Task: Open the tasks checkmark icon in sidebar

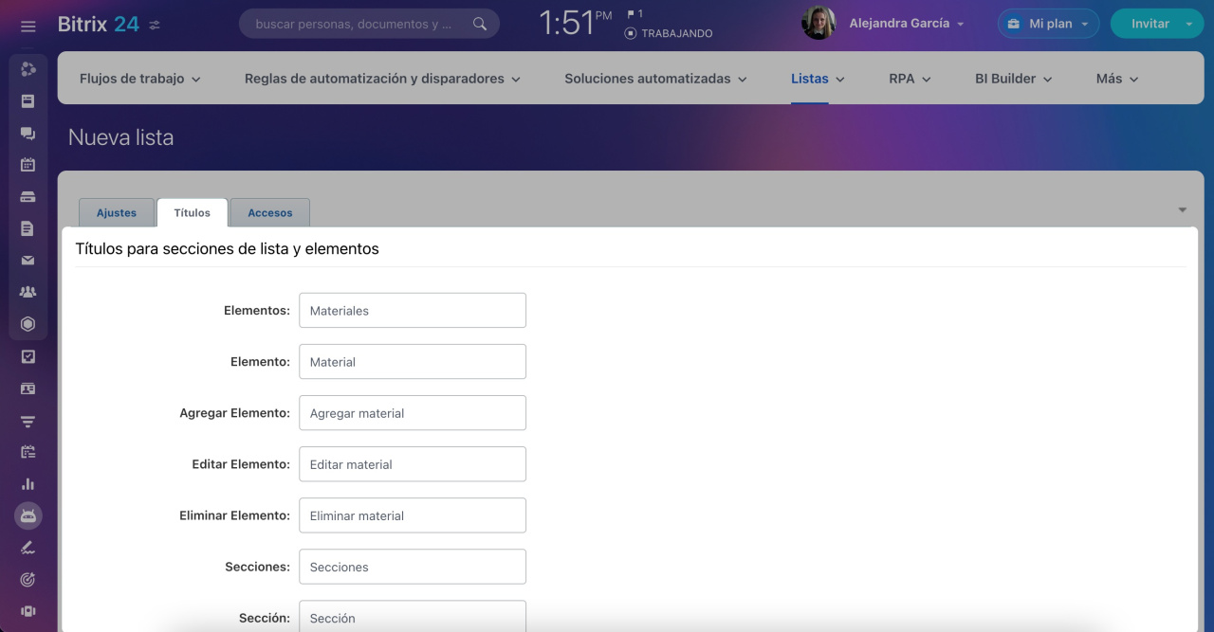Action: click(x=28, y=357)
